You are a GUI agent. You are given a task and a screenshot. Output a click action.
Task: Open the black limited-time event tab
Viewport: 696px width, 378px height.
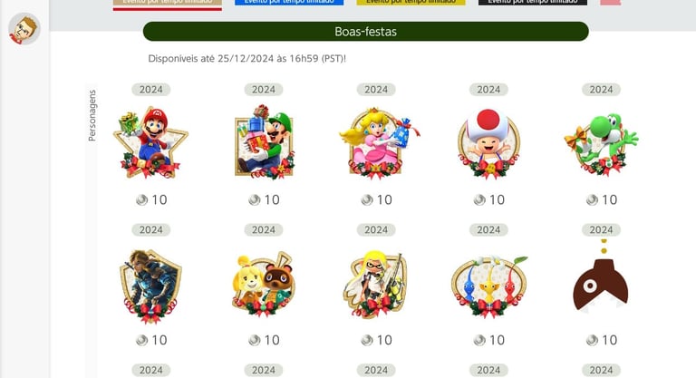[533, 3]
